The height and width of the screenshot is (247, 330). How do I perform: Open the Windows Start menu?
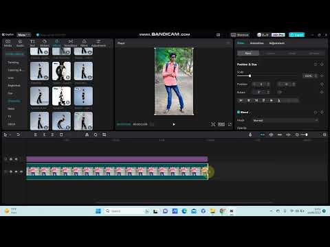(x=98, y=211)
